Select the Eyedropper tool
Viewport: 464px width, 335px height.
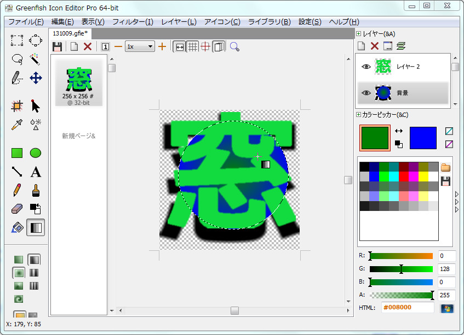17,124
